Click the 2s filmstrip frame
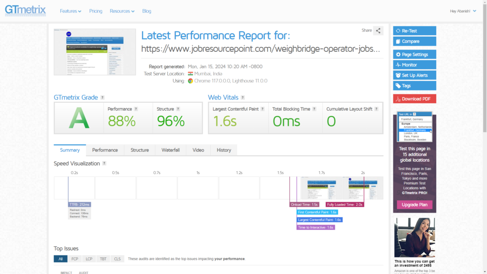Screen dimensions: 487x274 click(x=363, y=188)
